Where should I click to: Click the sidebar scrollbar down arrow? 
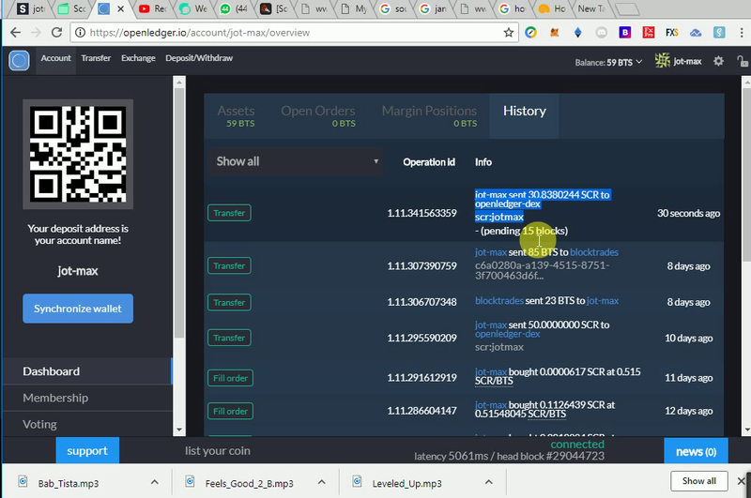(179, 430)
